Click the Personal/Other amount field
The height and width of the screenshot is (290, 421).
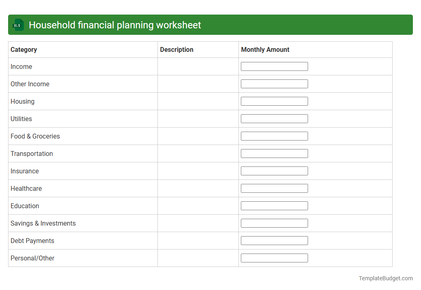pyautogui.click(x=274, y=258)
